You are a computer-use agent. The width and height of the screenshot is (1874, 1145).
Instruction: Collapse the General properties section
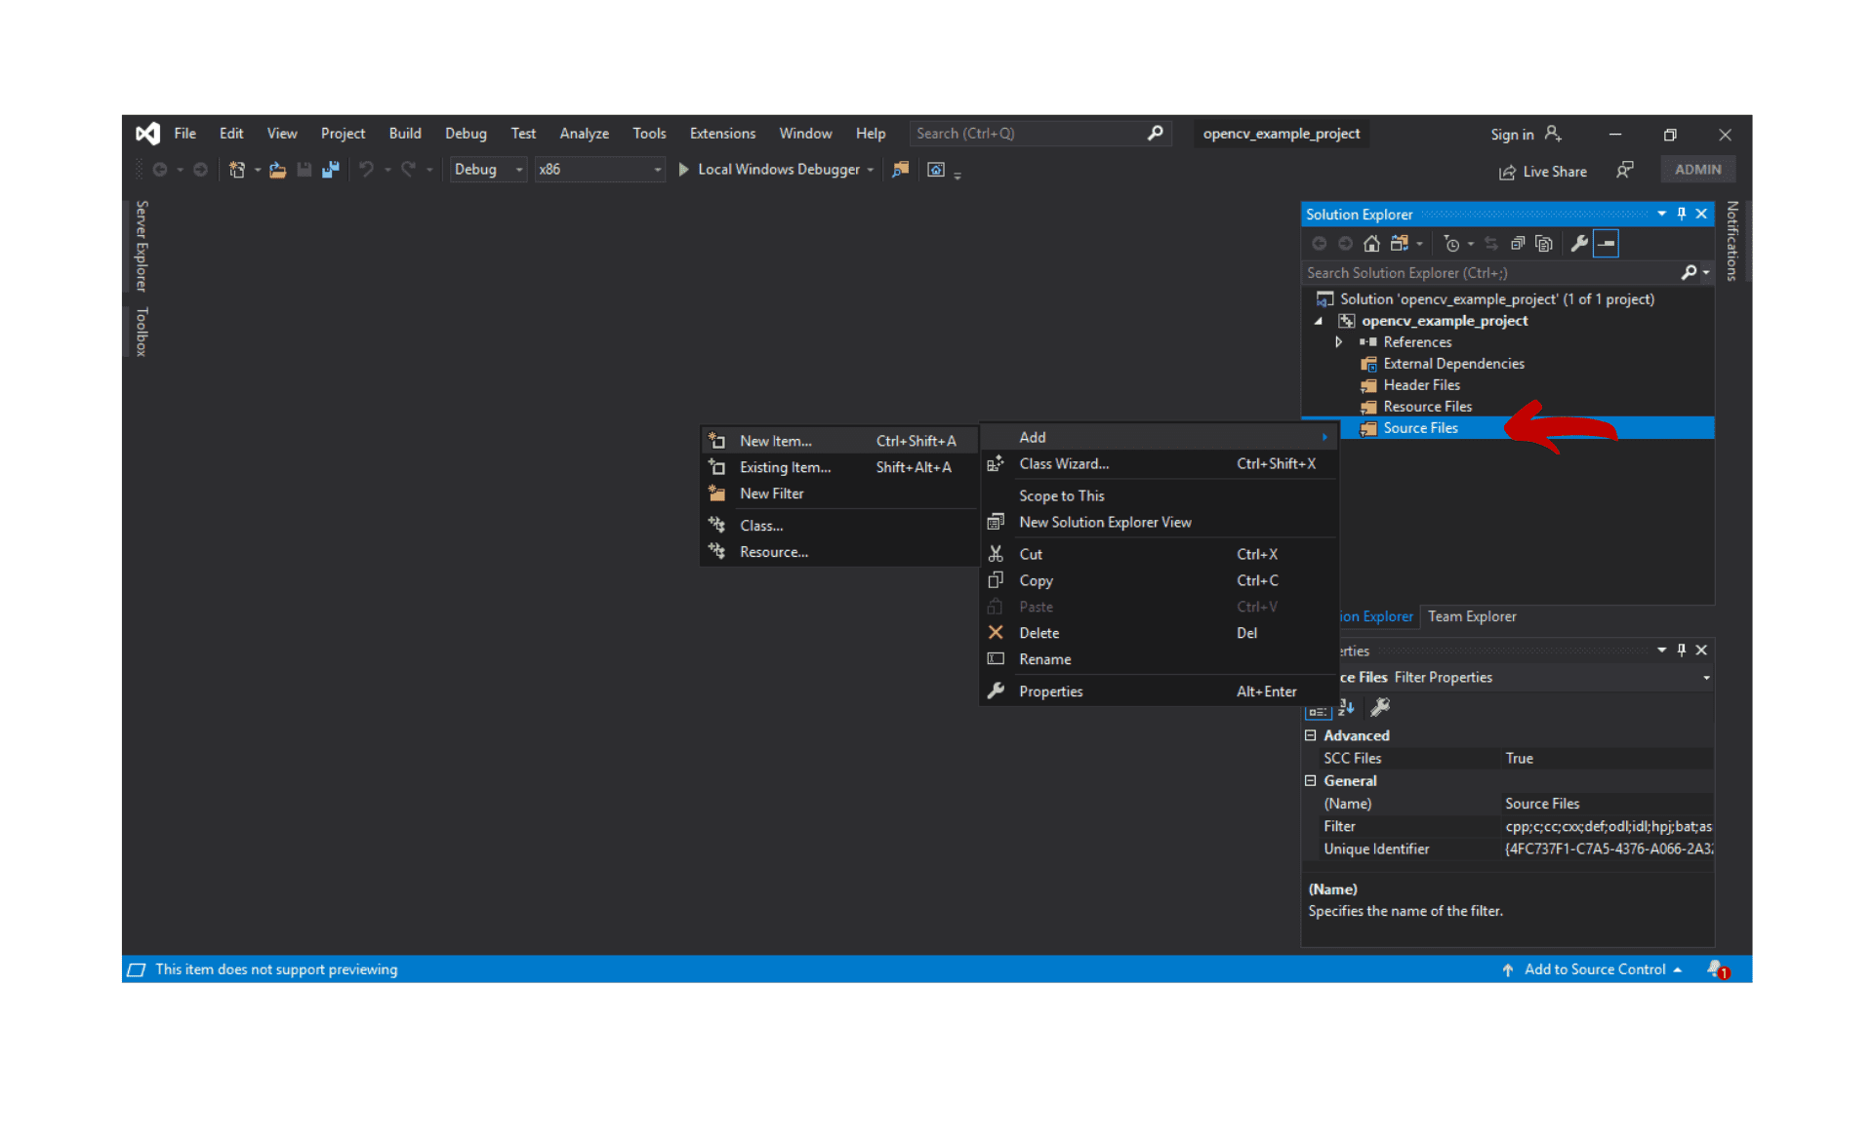click(x=1311, y=780)
